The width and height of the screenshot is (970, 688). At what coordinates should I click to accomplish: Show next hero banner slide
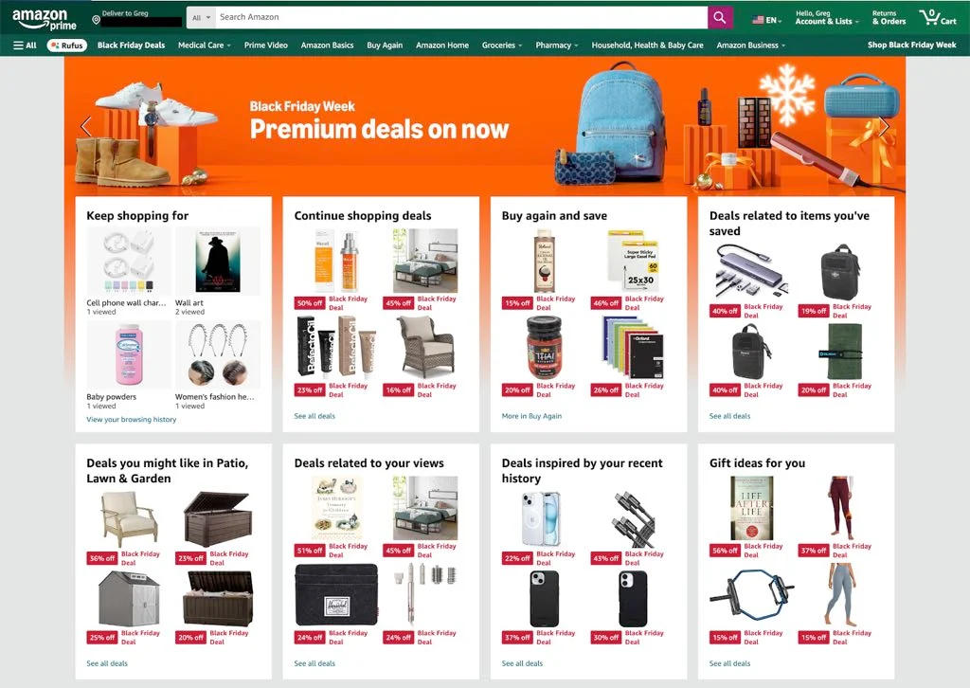[x=884, y=126]
